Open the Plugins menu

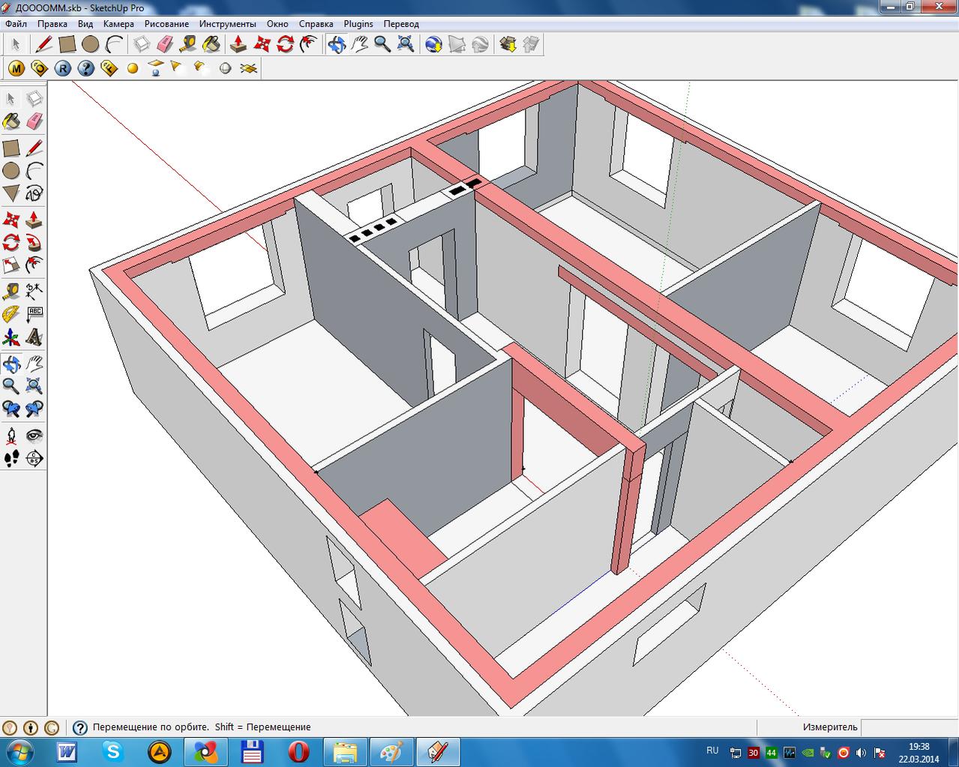[x=358, y=24]
